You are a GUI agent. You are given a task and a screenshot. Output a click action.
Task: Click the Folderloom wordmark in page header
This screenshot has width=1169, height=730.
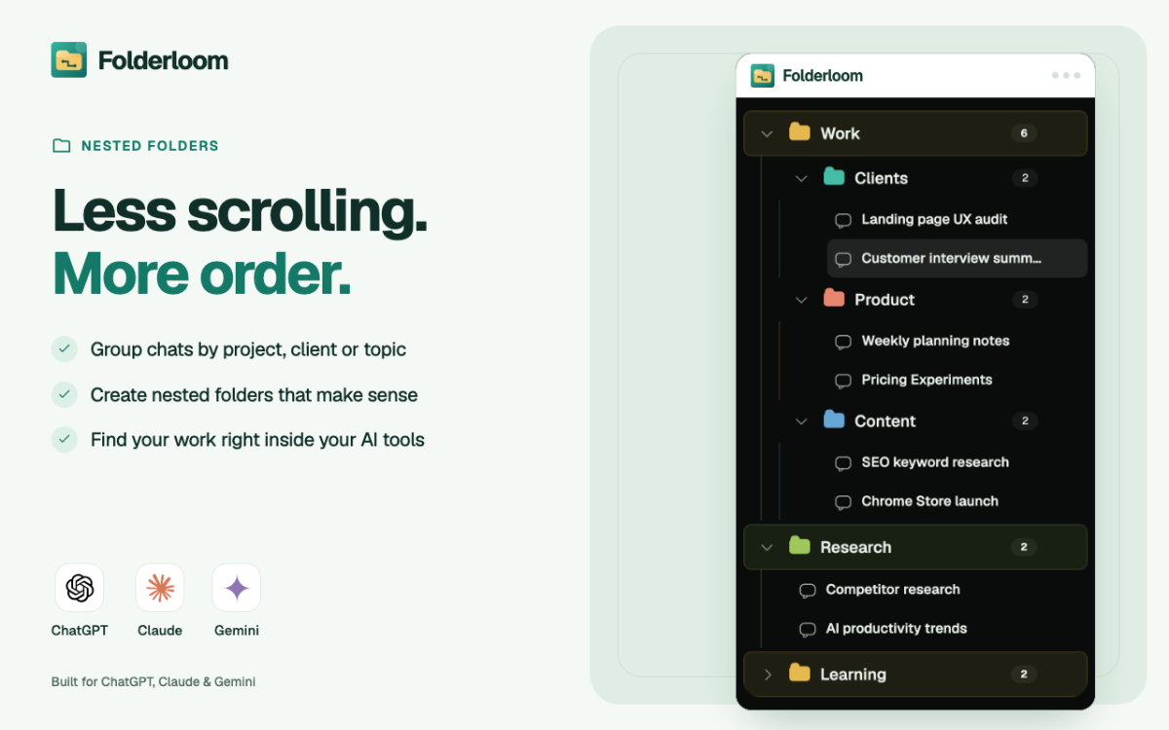click(164, 60)
